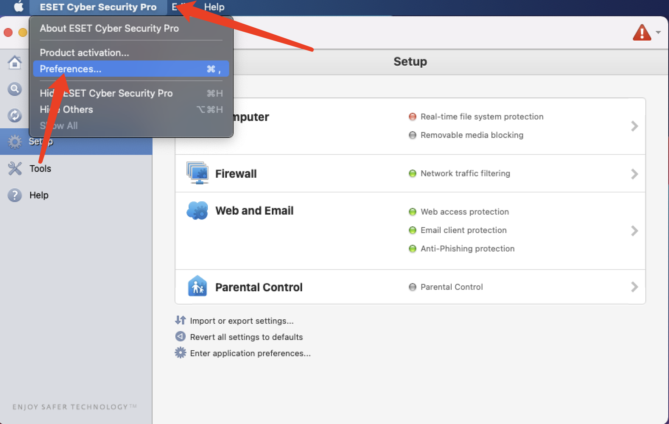Minimize the window with yellow button
Viewport: 669px width, 424px height.
click(23, 32)
